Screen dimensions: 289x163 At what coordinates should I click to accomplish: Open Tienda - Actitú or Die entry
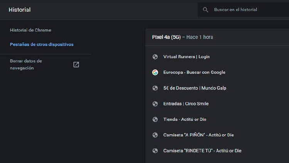click(185, 119)
